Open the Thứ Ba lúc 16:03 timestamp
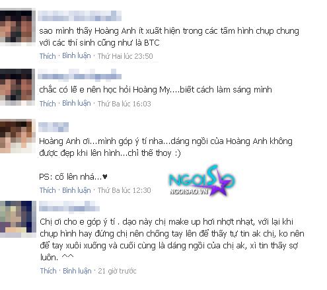This screenshot has width=327, height=290. tap(124, 104)
